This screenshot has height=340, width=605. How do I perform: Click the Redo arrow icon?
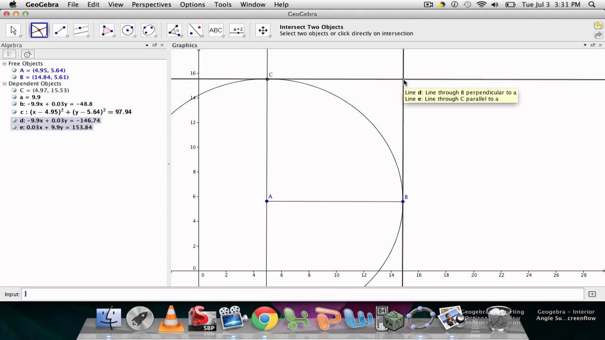(598, 35)
